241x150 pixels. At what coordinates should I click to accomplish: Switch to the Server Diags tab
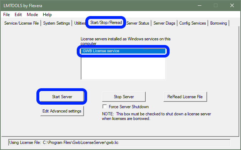[164, 23]
